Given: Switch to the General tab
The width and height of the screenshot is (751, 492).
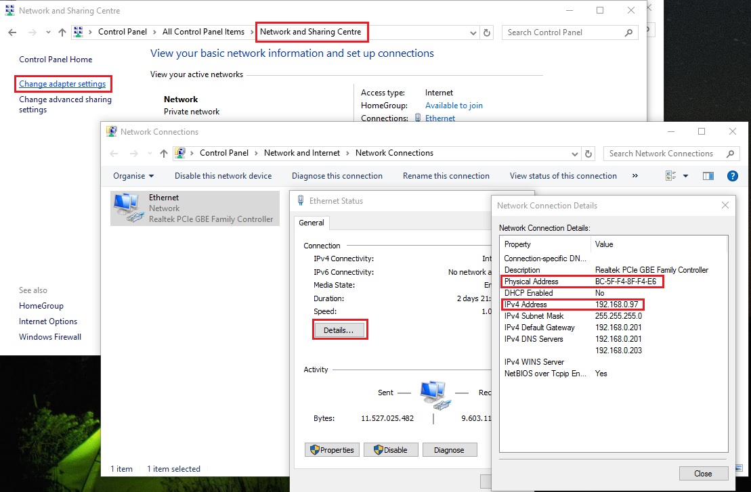Looking at the screenshot, I should coord(312,223).
